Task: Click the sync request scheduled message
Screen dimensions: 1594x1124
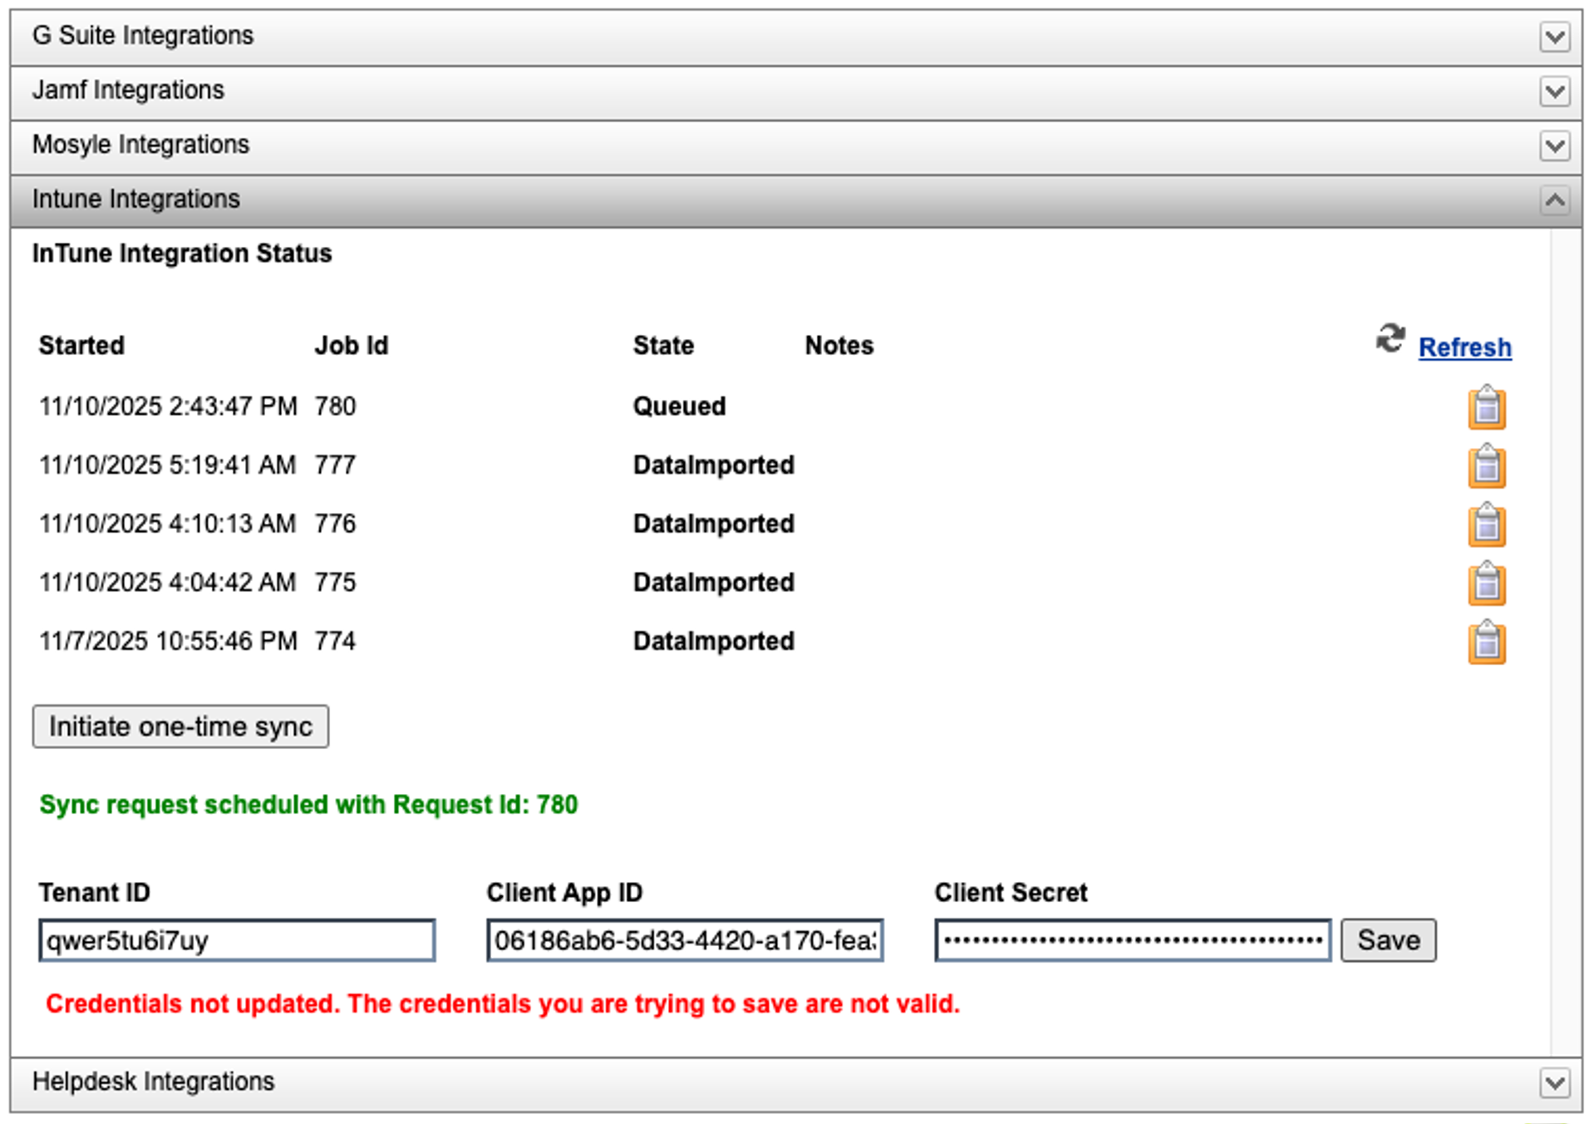Action: (308, 806)
